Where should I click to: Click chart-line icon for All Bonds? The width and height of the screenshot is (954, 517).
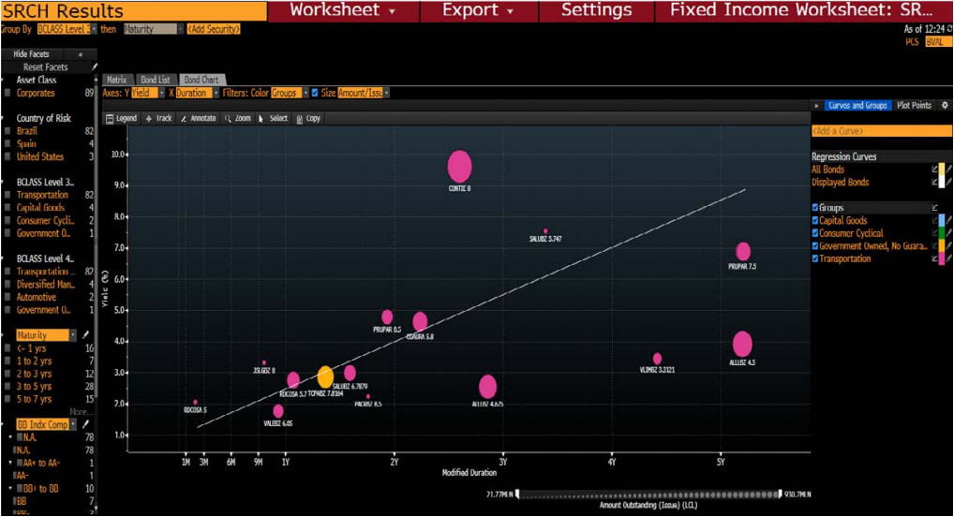tap(935, 170)
